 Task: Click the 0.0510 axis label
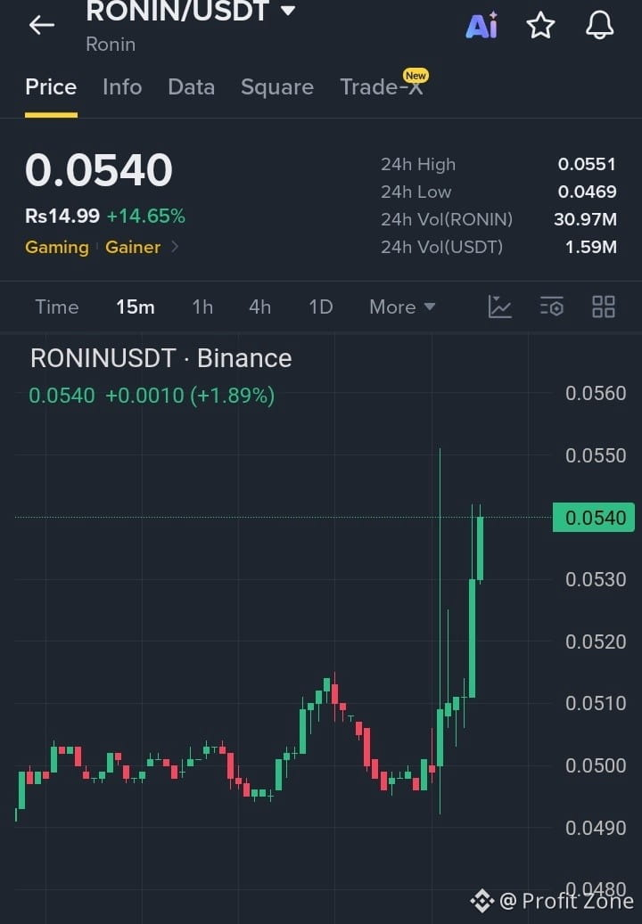click(596, 703)
